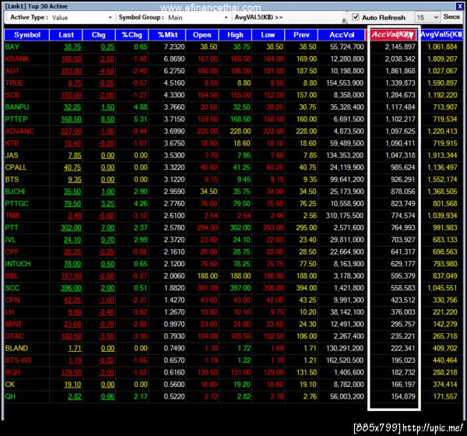Image resolution: width=467 pixels, height=436 pixels.
Task: Select the PTT symbol
Action: (x=12, y=227)
